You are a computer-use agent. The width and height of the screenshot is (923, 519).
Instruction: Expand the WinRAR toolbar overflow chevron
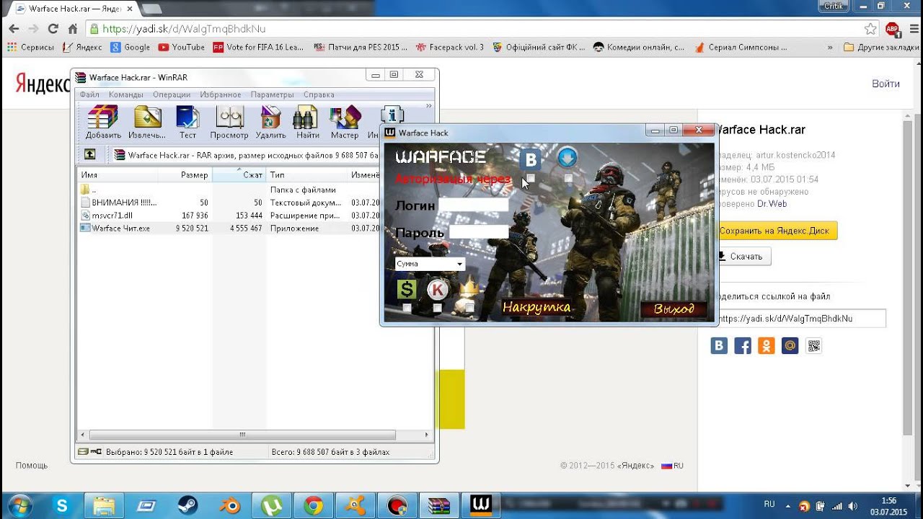(428, 106)
